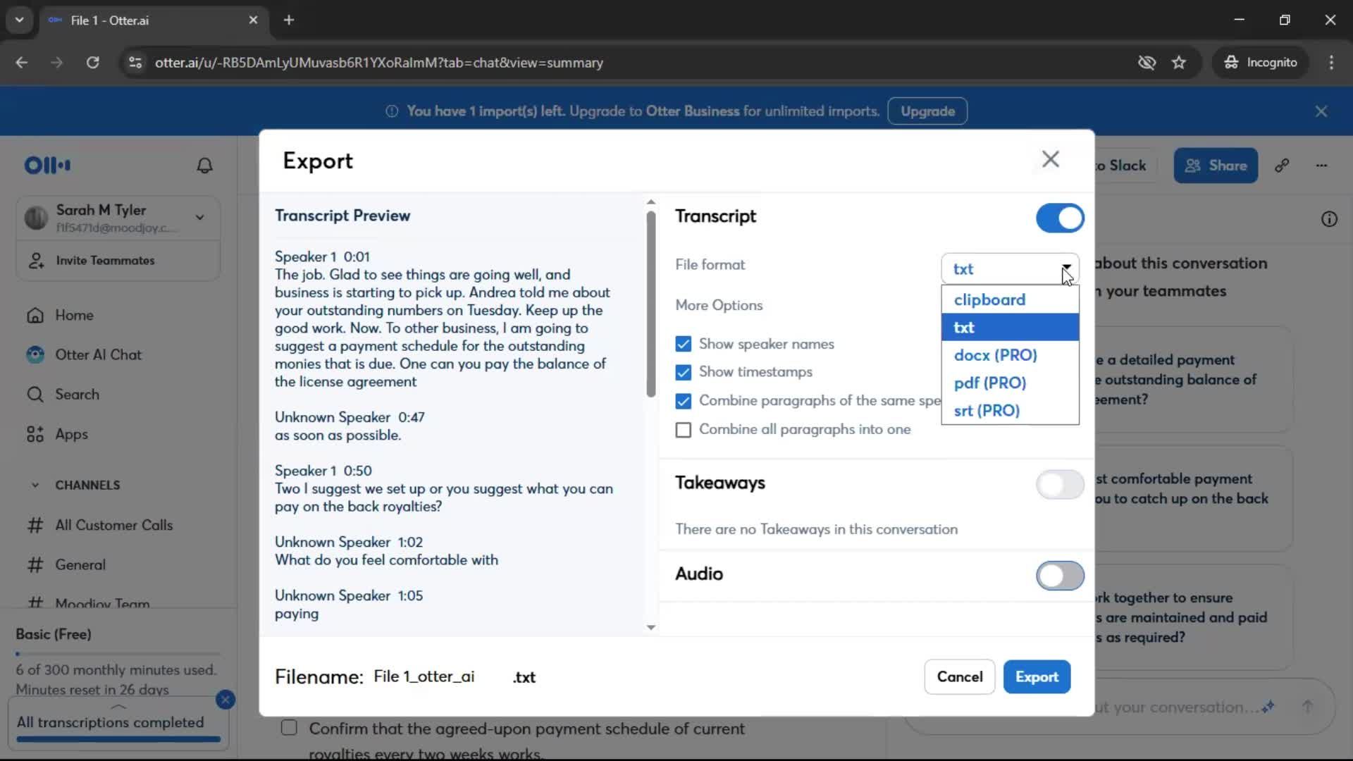This screenshot has width=1353, height=761.
Task: Reload the page
Action: [x=92, y=62]
